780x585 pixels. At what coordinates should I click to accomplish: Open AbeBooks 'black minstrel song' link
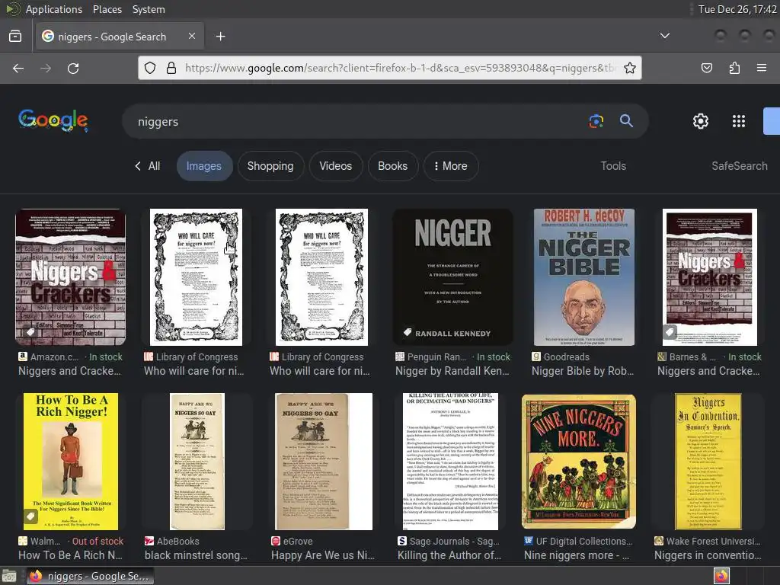[x=196, y=555]
